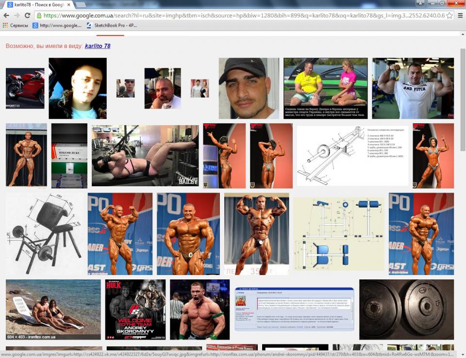Close the karlito78 search tab
The height and width of the screenshot is (358, 466).
[x=69, y=5]
